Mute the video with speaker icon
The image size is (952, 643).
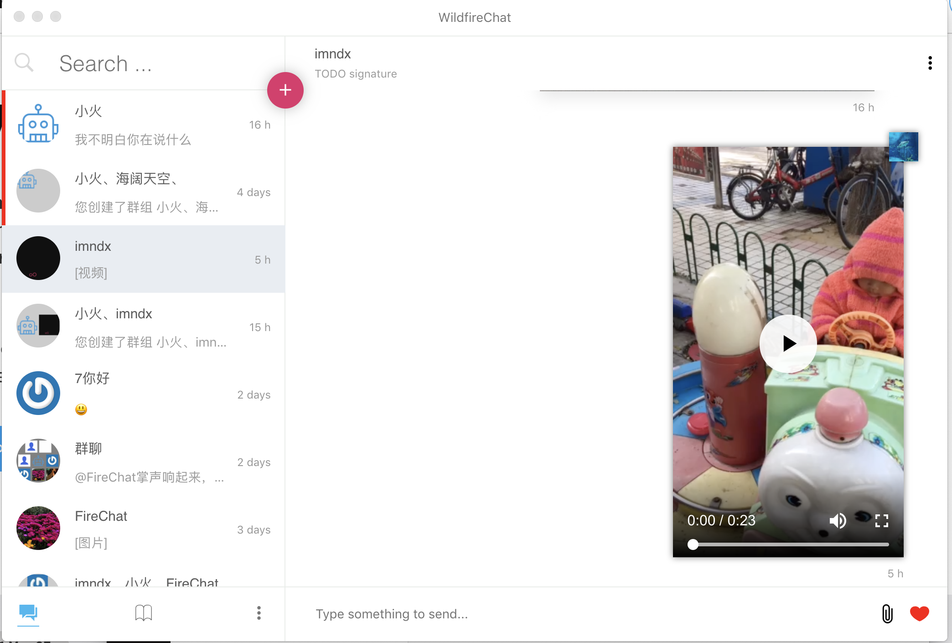(838, 520)
